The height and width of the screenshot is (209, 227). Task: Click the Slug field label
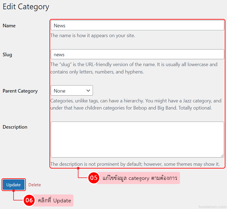click(7, 55)
